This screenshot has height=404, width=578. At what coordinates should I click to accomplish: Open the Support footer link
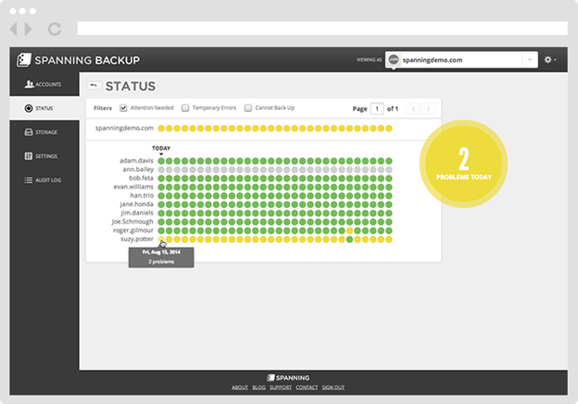[x=281, y=387]
